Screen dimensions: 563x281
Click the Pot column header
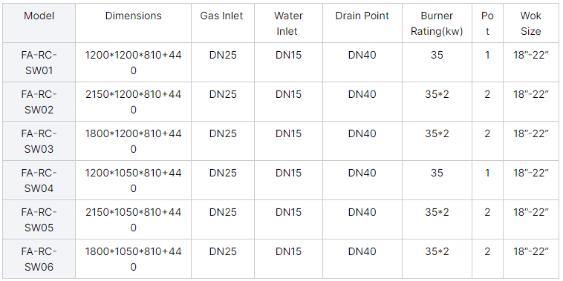[x=487, y=23]
